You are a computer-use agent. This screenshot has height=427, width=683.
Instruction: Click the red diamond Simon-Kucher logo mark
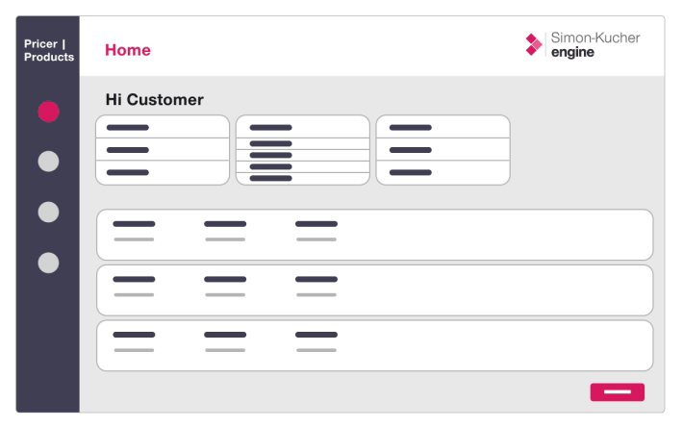pos(534,44)
